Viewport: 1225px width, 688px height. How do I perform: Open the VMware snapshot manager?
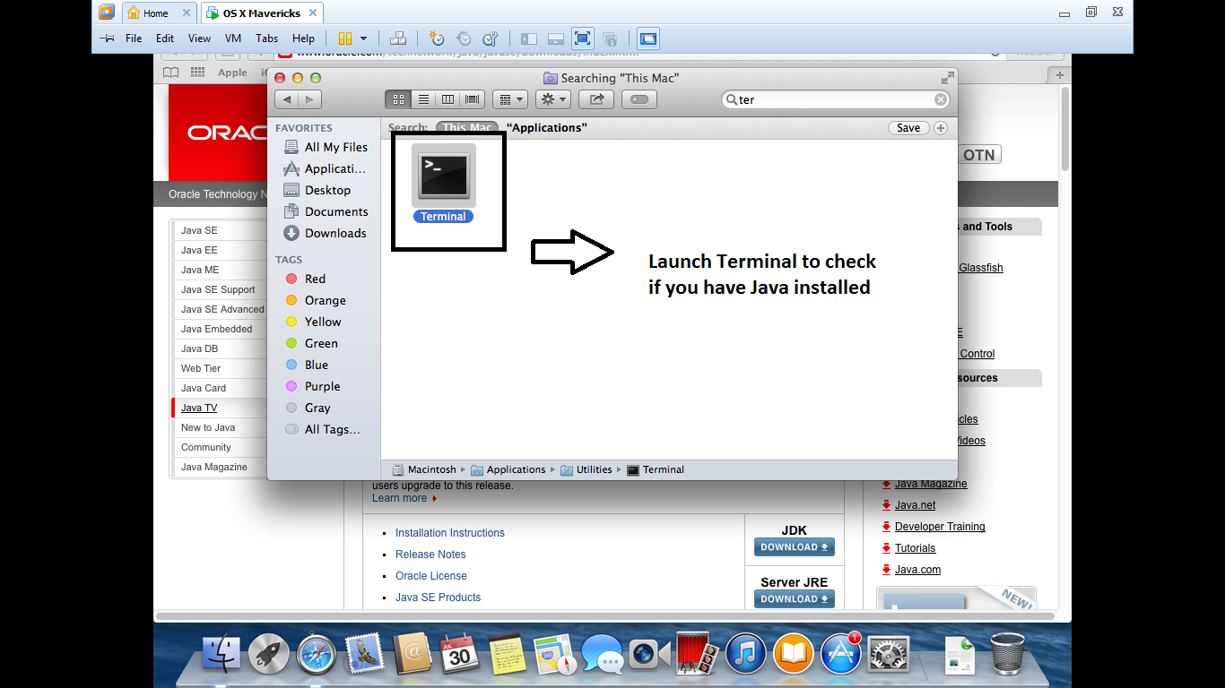coord(490,39)
